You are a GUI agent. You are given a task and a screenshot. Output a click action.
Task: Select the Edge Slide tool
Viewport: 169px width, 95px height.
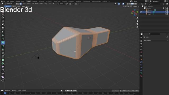[3, 70]
